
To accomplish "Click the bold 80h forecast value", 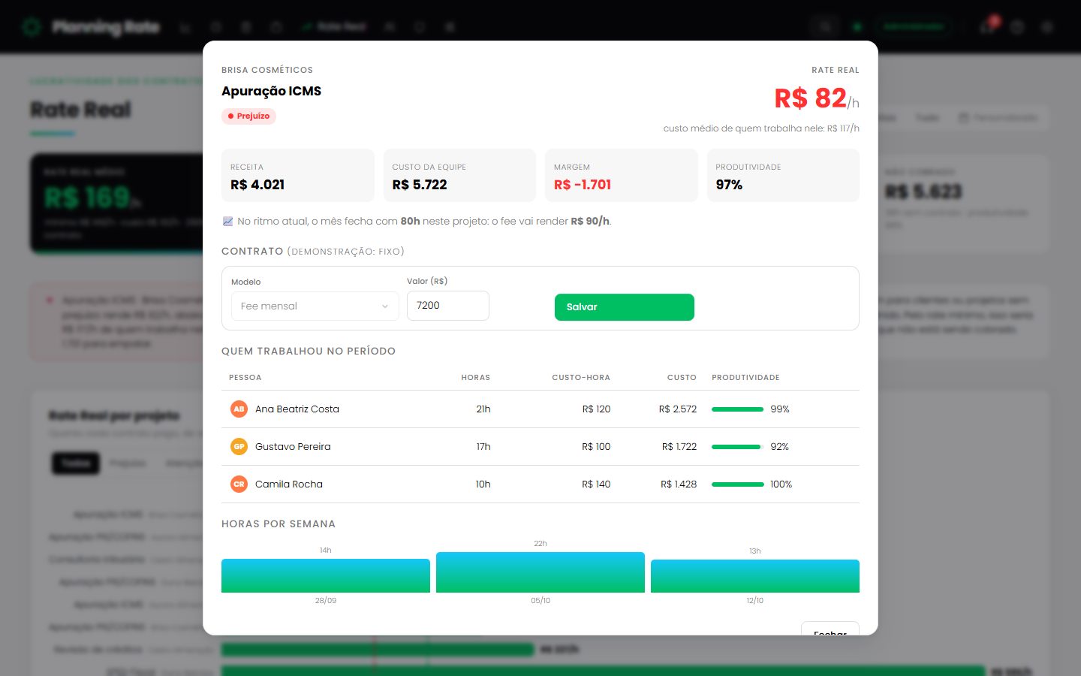I will tap(410, 222).
